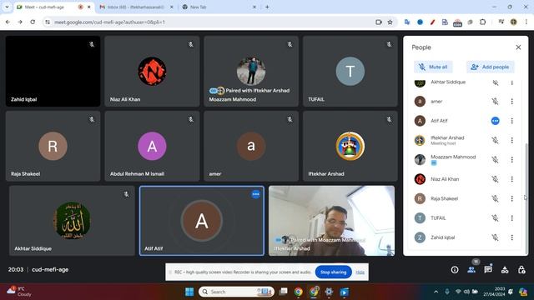Select Iftekhar Arshad webcam video tile
Screen dimensions: 534x300
pos(332,221)
